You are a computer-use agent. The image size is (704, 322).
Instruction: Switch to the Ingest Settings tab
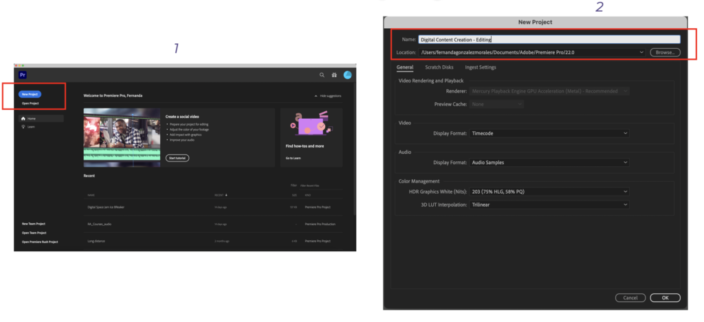480,67
